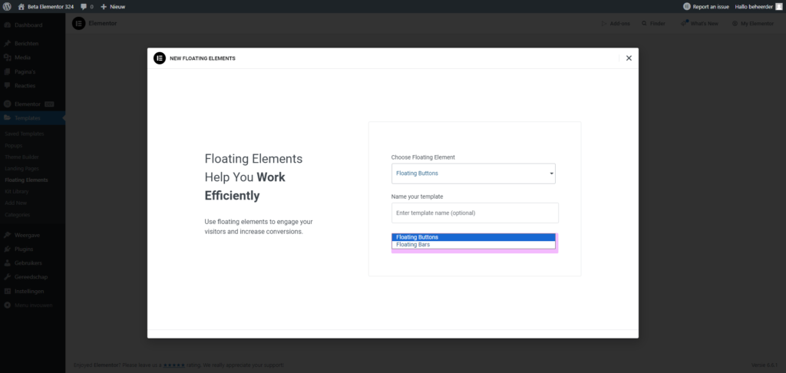Click the "NEW FLOATING ELEMENTS" modal title
This screenshot has height=373, width=786.
[203, 58]
